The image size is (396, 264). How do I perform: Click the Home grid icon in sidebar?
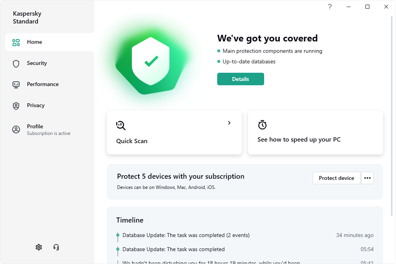16,42
